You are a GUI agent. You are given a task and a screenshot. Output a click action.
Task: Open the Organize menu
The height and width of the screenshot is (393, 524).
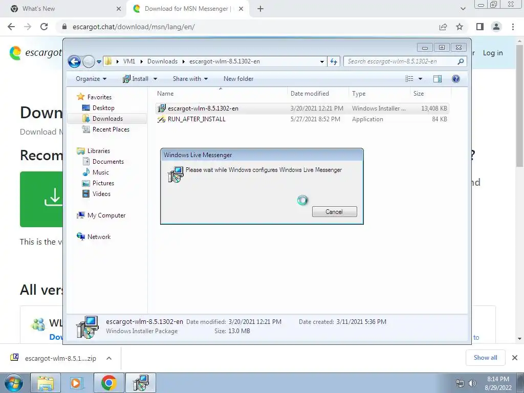pos(91,79)
